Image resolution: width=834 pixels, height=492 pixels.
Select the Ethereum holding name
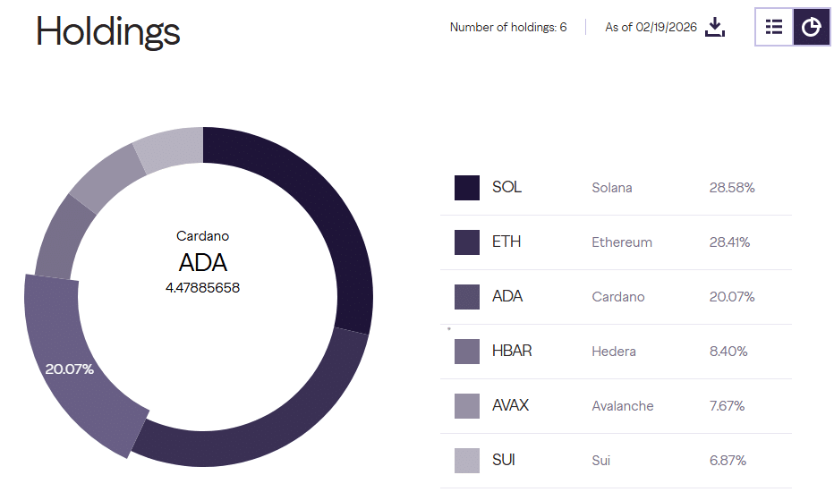(622, 242)
